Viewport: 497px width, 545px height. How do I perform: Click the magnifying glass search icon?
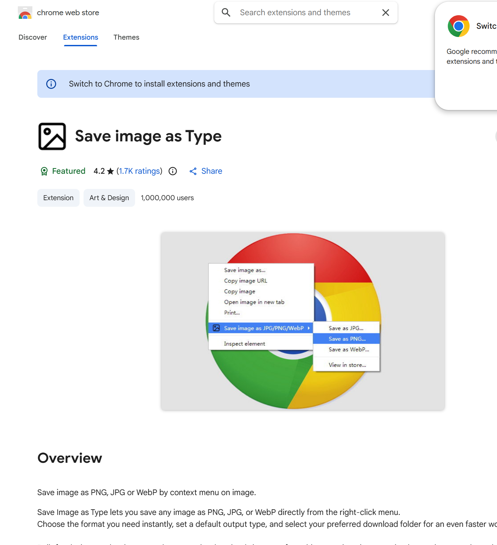click(x=226, y=13)
